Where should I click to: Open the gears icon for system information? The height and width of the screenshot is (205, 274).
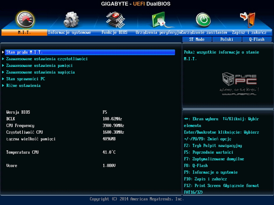click(71, 20)
